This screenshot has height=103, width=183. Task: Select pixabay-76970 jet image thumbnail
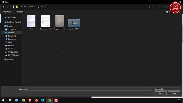(x=74, y=23)
